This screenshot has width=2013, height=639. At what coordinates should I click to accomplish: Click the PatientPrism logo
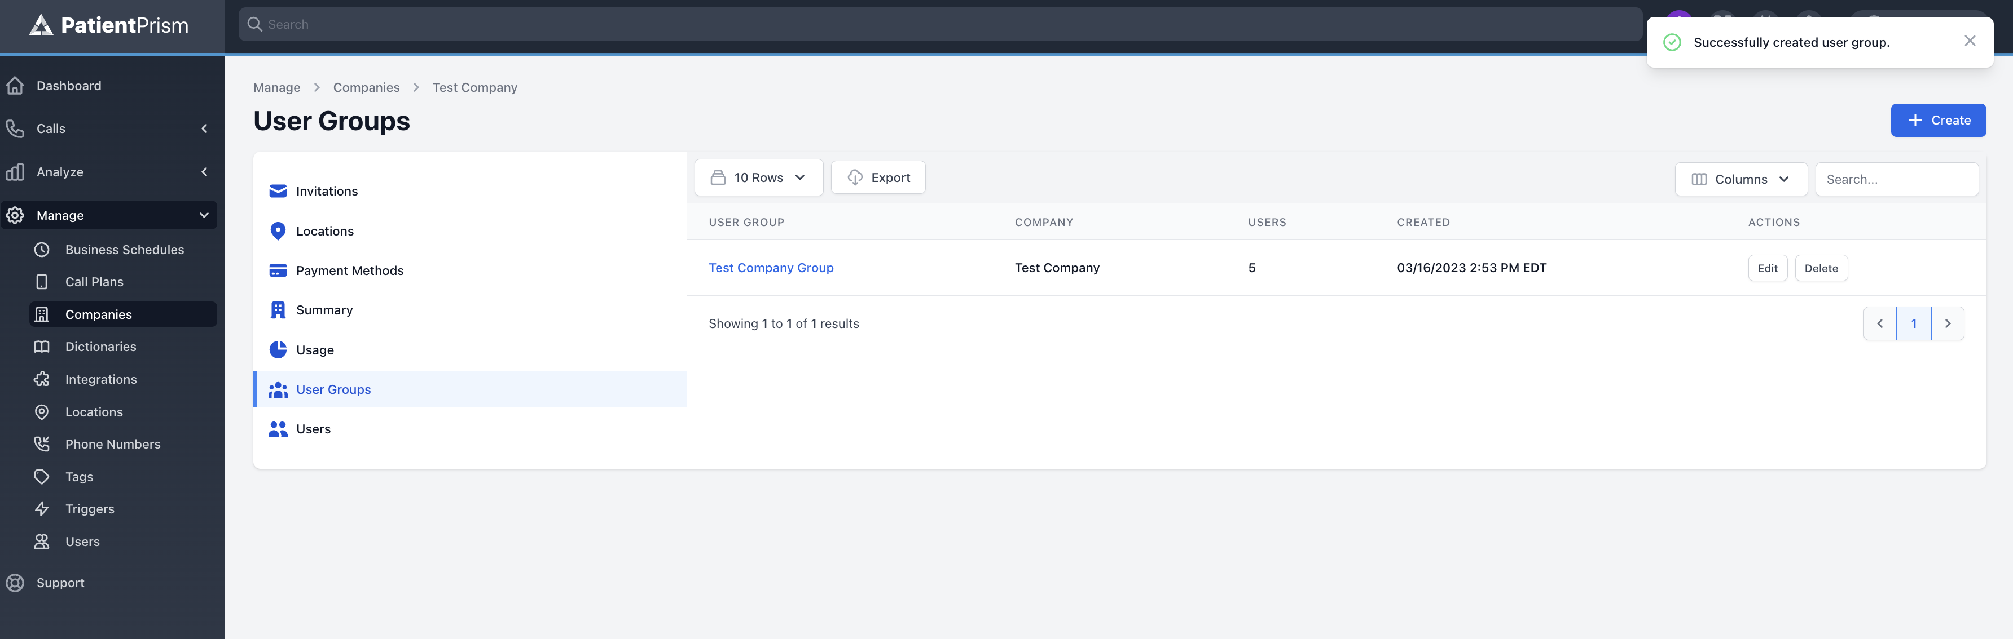click(x=109, y=25)
